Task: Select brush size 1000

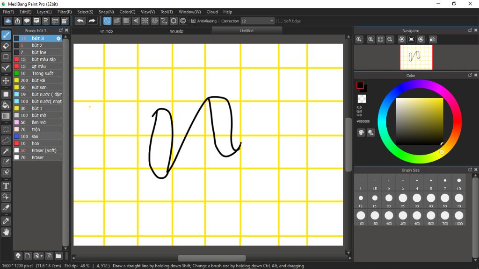Action: 459,218
